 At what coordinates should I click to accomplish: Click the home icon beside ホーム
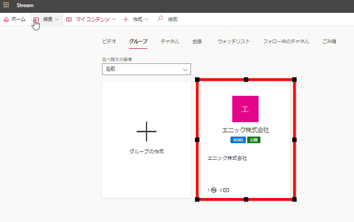click(x=6, y=20)
